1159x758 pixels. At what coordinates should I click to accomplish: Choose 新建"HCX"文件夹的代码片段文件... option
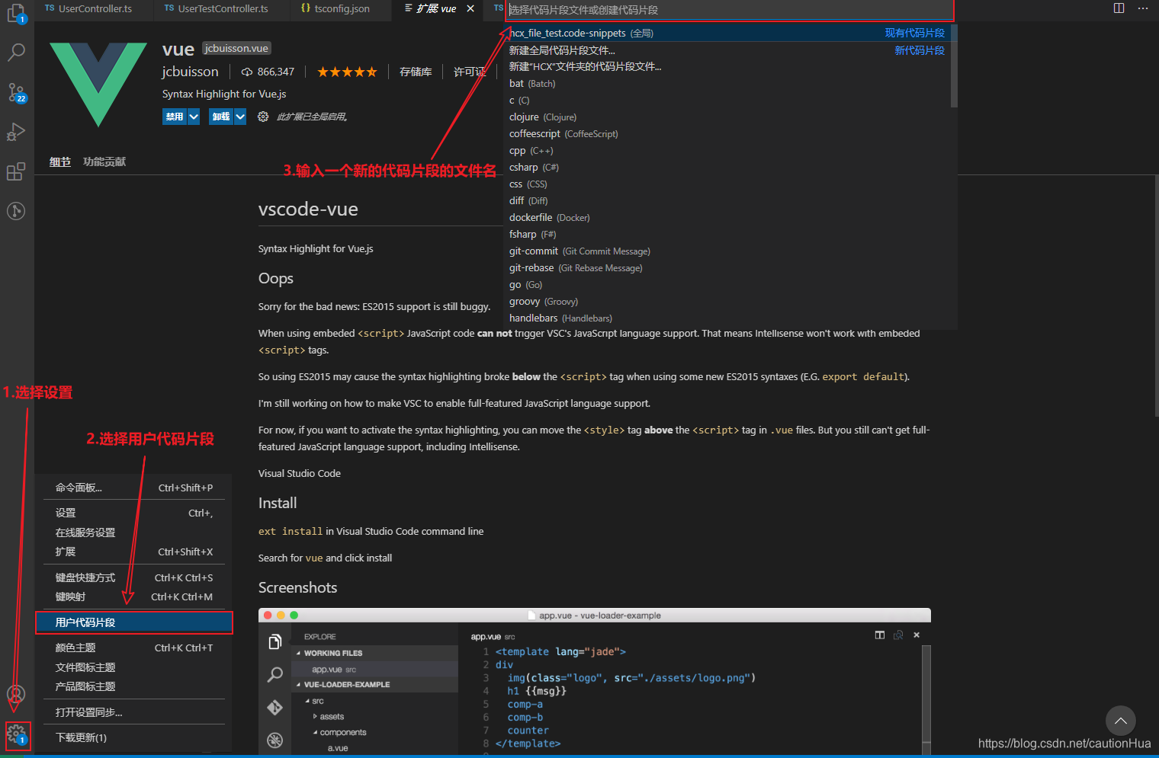coord(727,67)
